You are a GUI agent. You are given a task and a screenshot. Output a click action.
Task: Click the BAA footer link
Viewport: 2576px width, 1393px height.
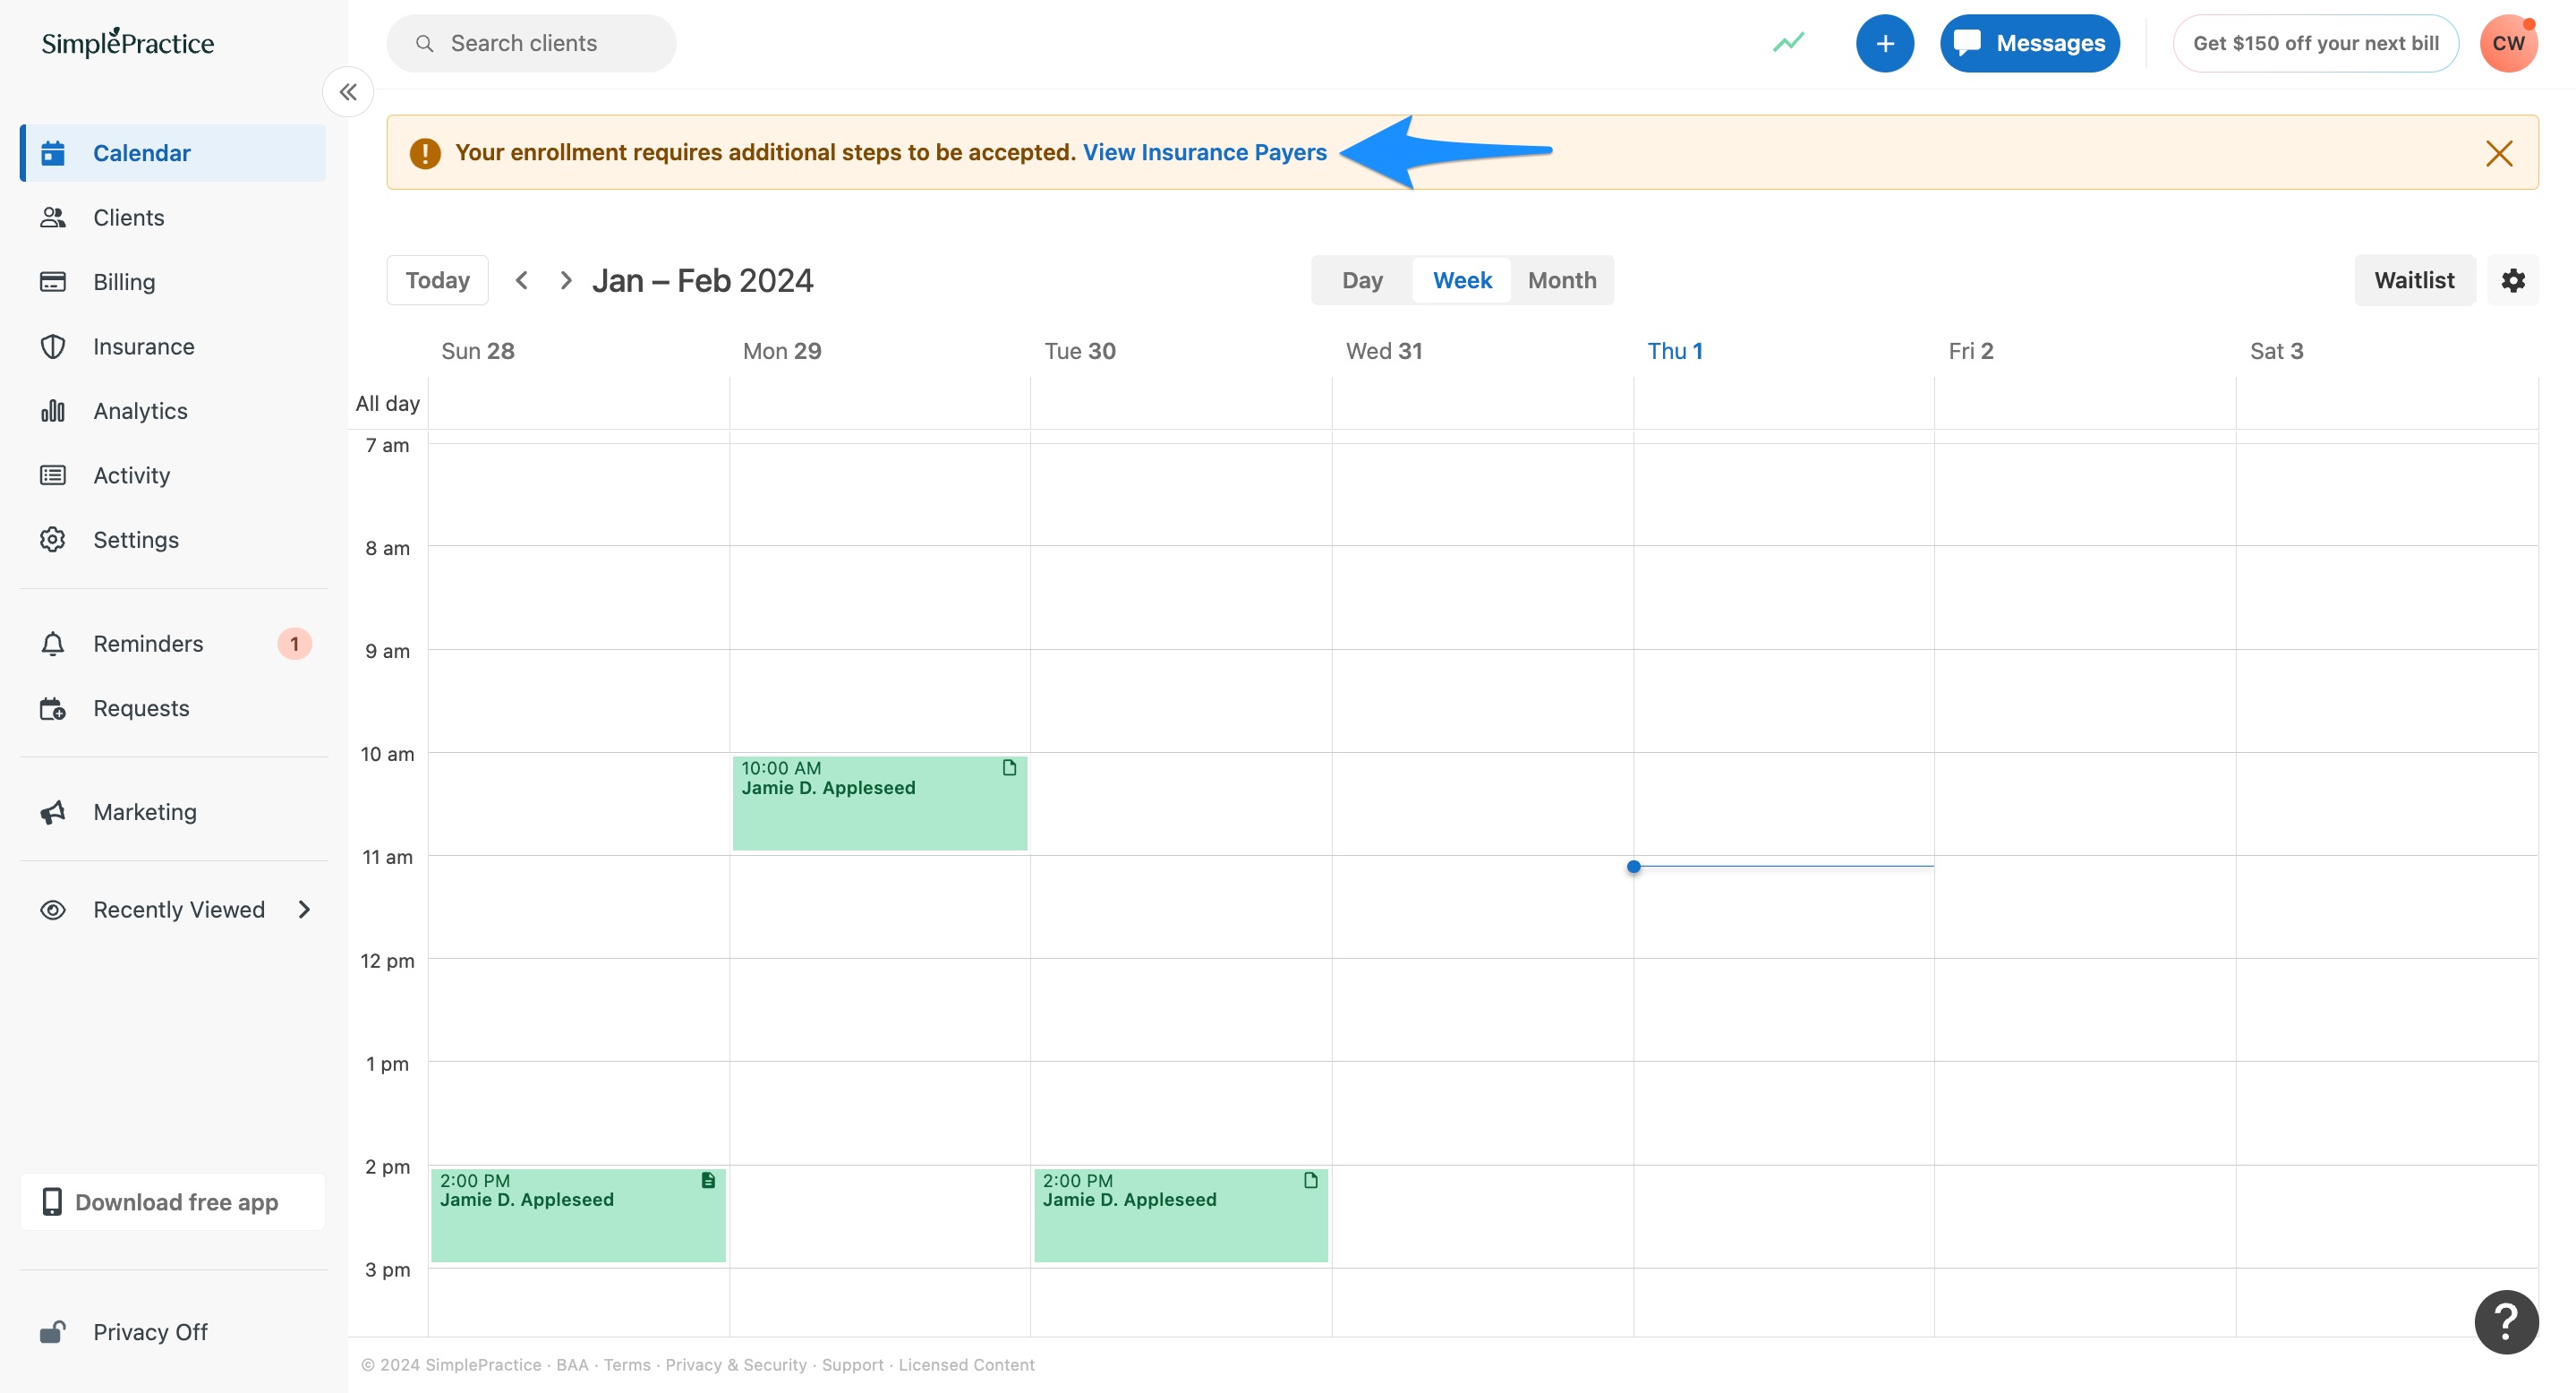point(572,1365)
